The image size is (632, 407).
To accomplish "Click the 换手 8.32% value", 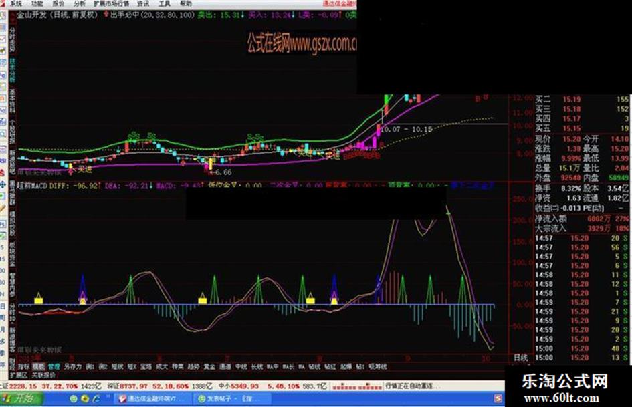I will (x=572, y=188).
